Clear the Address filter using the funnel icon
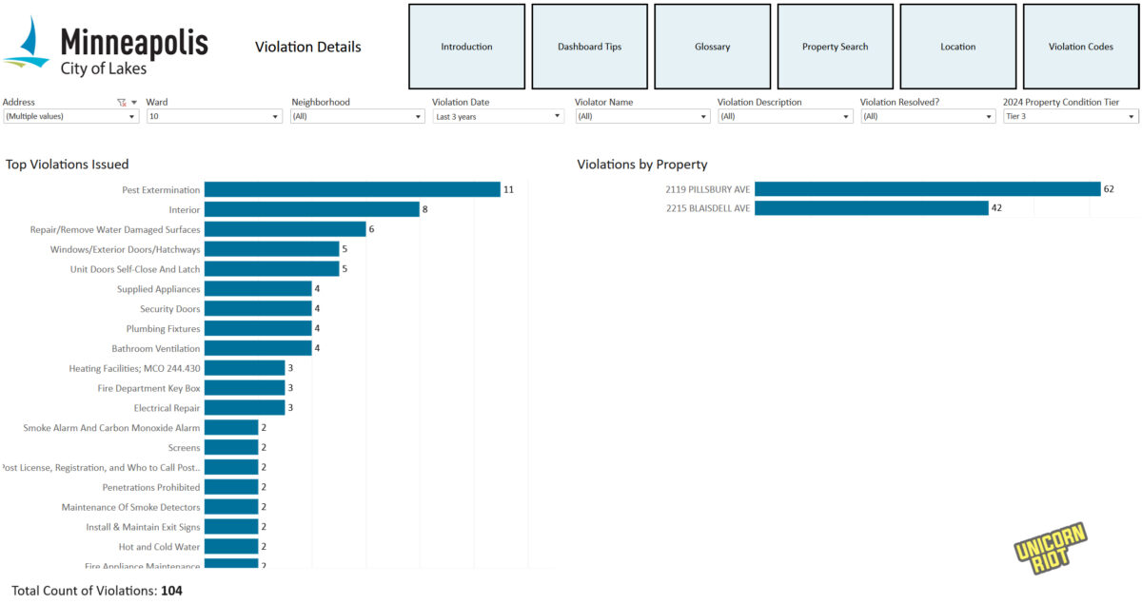The image size is (1142, 604). click(121, 102)
